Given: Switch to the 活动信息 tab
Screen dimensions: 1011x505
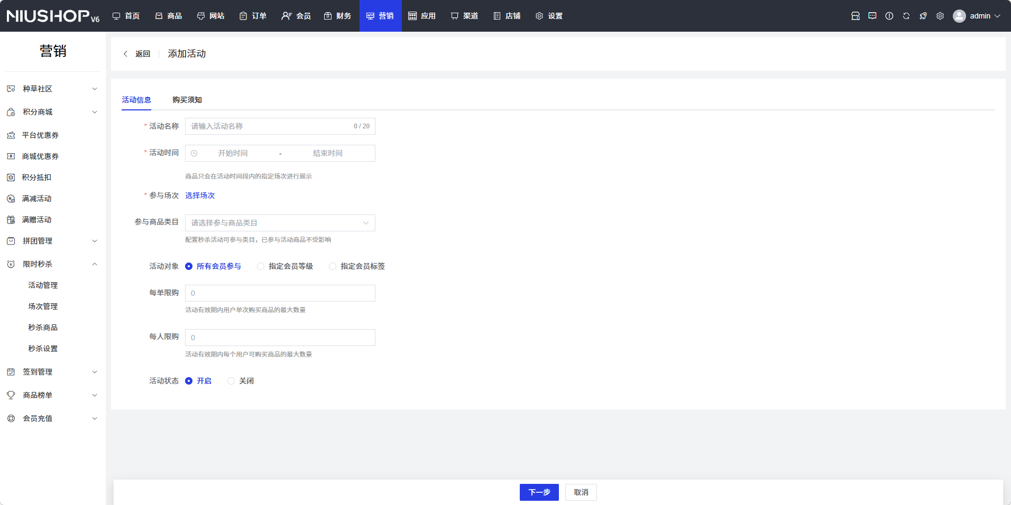Looking at the screenshot, I should (136, 100).
